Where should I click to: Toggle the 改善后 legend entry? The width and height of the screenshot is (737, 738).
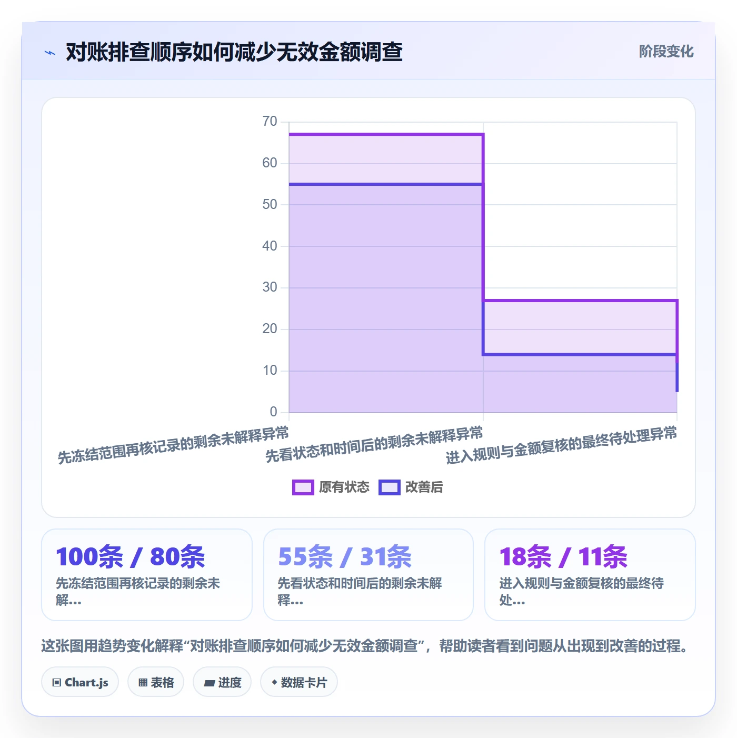411,487
